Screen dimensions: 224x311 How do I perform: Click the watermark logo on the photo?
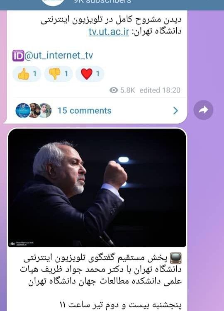pyautogui.click(x=22, y=243)
